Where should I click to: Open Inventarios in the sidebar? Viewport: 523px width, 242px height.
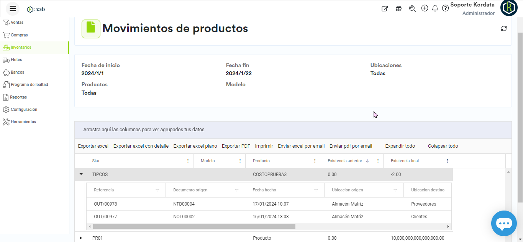[x=21, y=48]
